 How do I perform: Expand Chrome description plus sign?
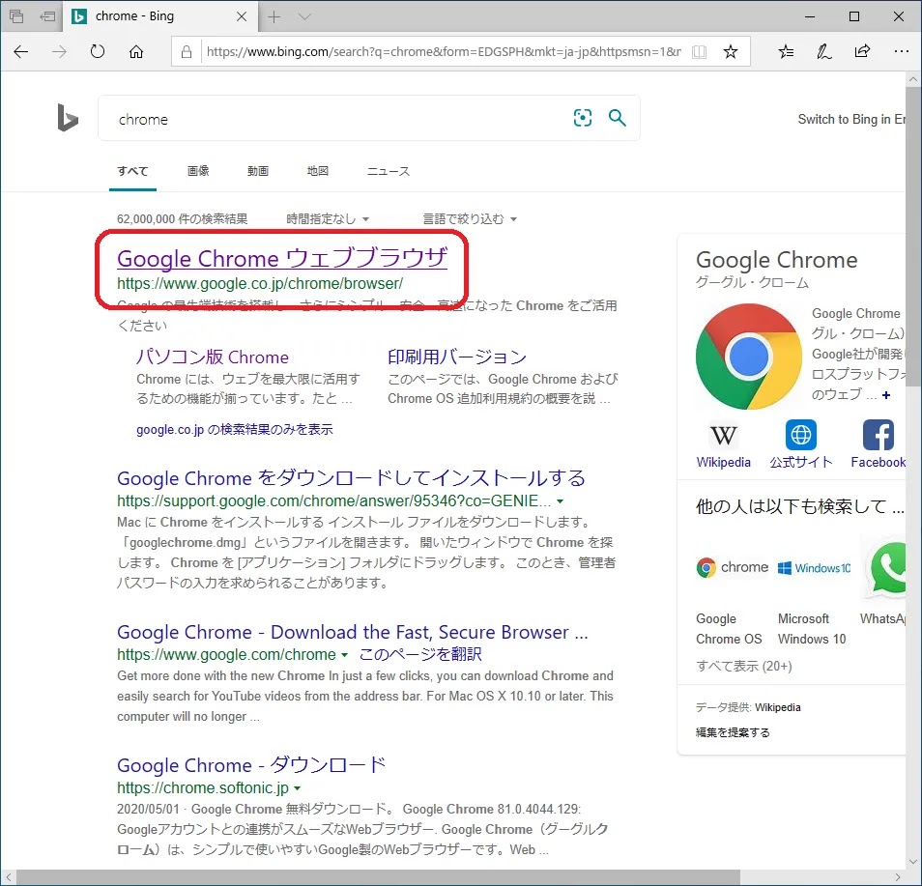tap(886, 395)
